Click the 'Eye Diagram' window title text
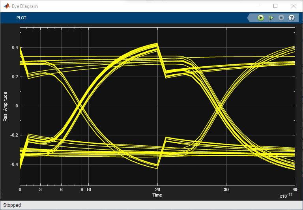303x210 pixels. tap(25, 6)
